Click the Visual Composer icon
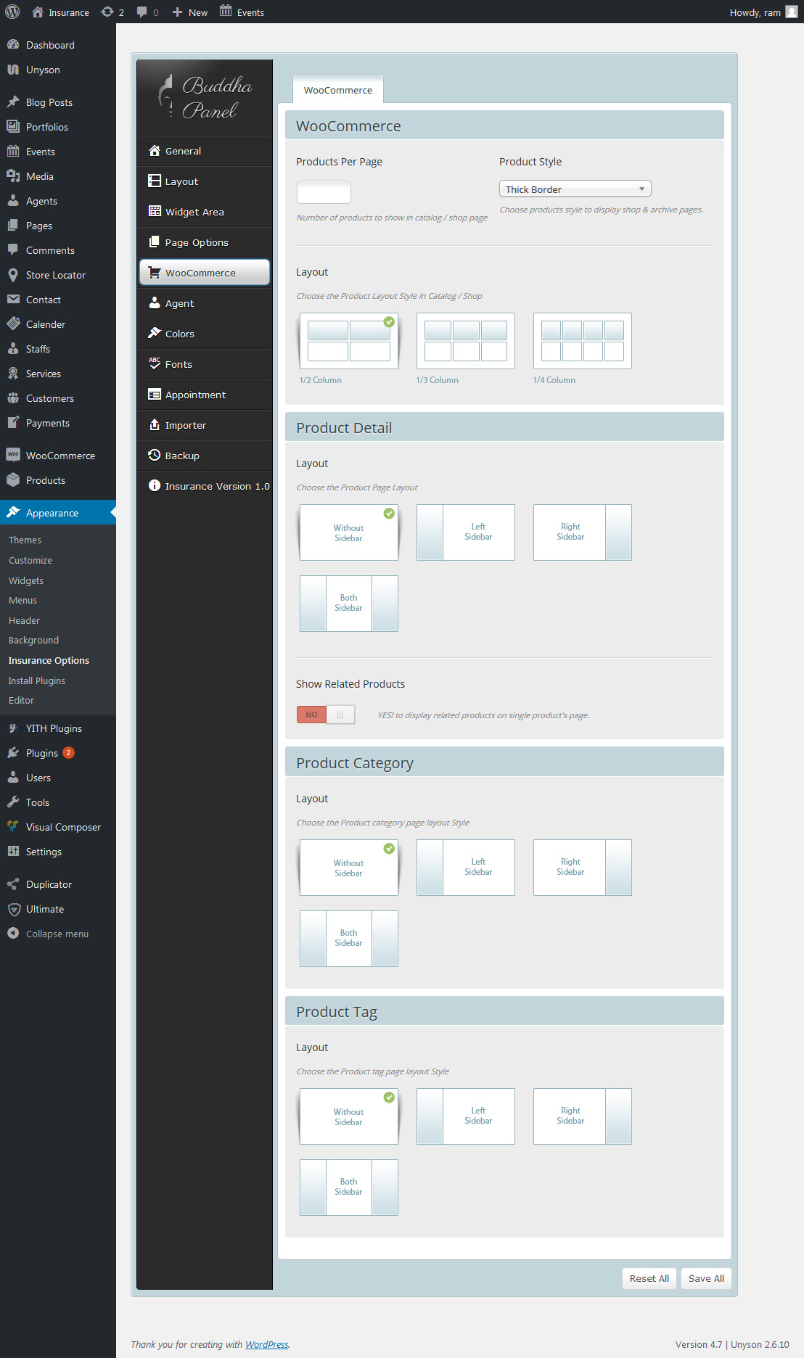 13,826
